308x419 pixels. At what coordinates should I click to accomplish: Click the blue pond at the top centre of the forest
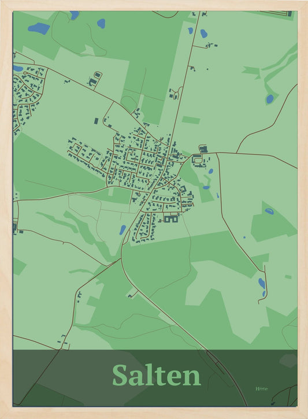point(101,24)
